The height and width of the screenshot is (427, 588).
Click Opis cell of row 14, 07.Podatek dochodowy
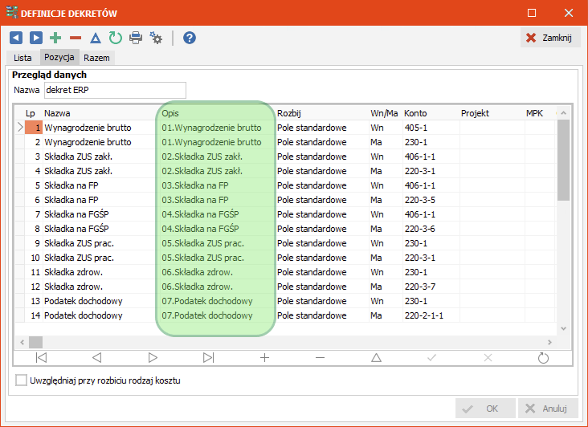(x=218, y=315)
